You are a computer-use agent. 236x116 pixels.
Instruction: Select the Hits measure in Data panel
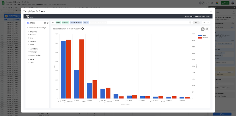(x=32, y=38)
